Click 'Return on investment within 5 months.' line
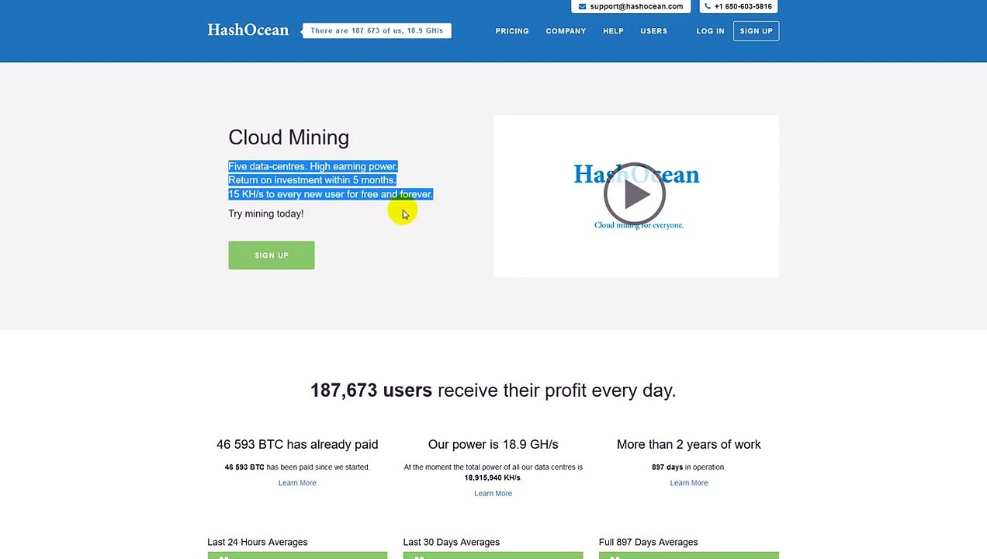 point(312,180)
